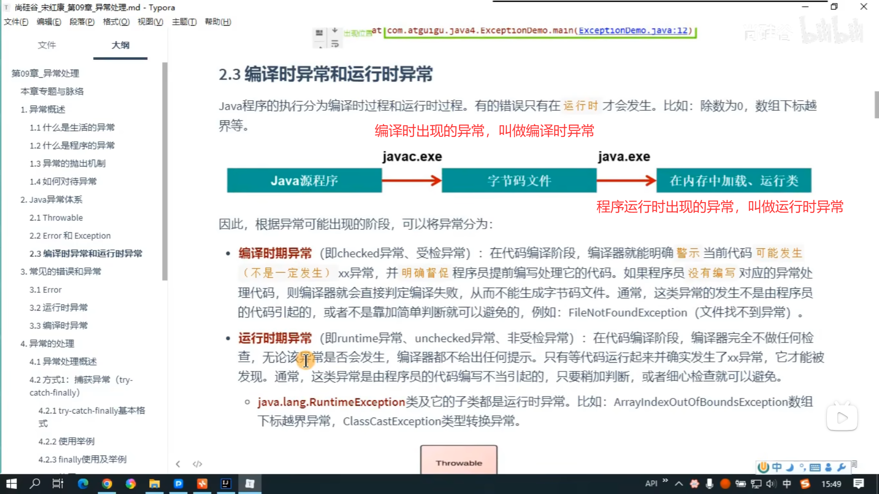Open the 格式(O) menu
This screenshot has width=879, height=494.
[x=116, y=21]
